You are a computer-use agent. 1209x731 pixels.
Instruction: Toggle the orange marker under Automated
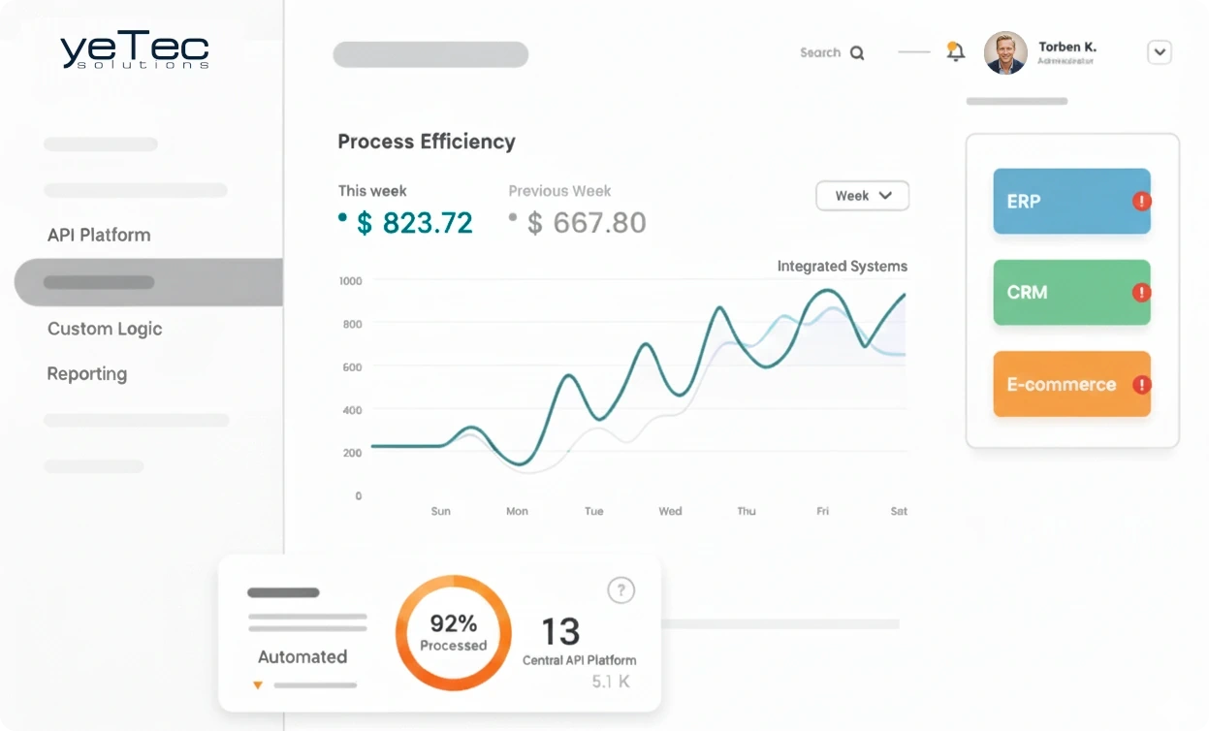tap(257, 684)
